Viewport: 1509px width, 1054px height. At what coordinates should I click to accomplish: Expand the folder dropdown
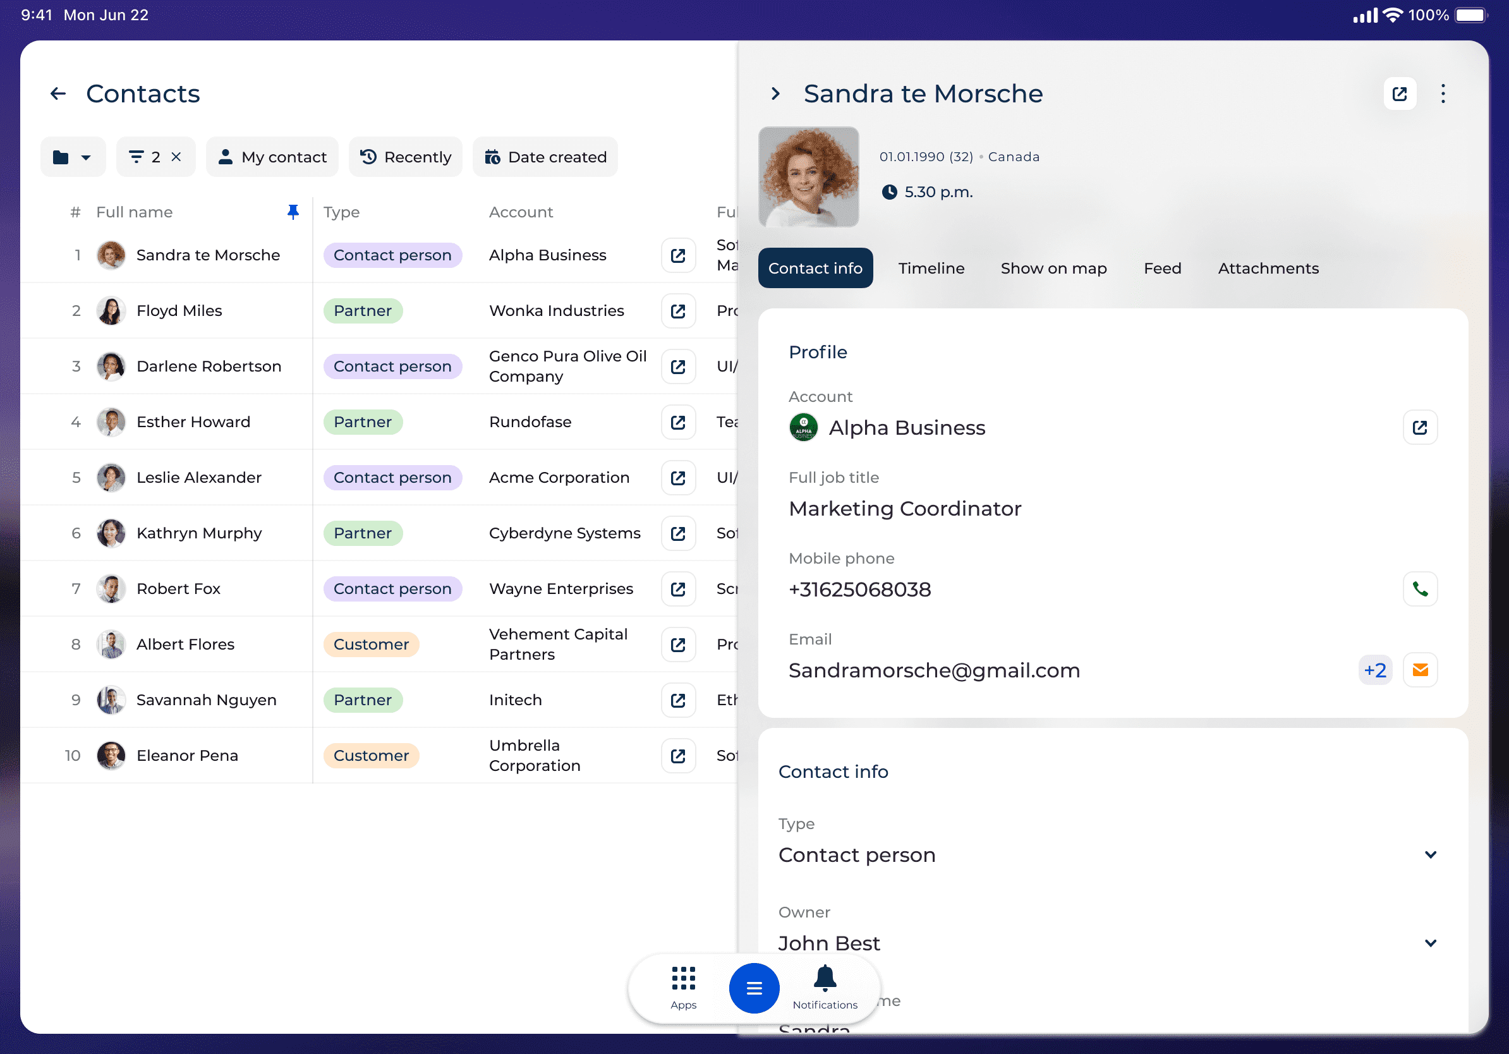pos(73,157)
